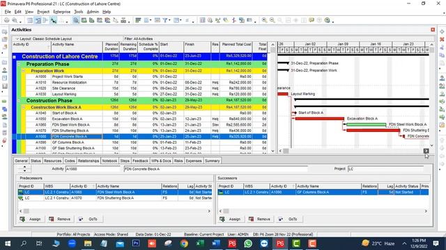446x250 pixels.
Task: Switch to the Resources tab
Action: tap(53, 160)
